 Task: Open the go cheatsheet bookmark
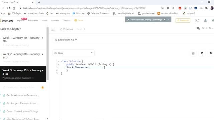click(x=146, y=13)
